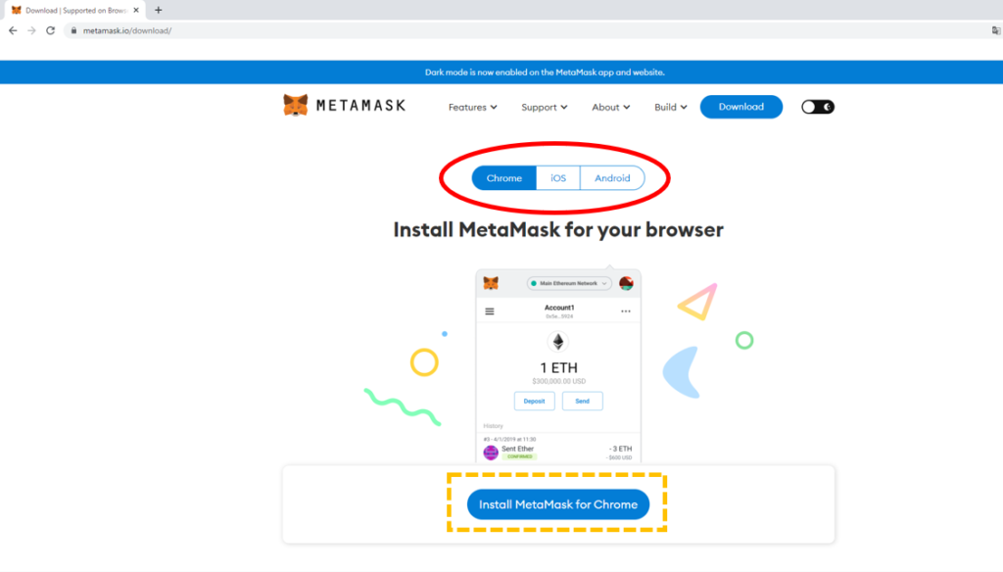This screenshot has width=1003, height=572.
Task: Click the translate icon in address bar
Action: click(x=995, y=30)
